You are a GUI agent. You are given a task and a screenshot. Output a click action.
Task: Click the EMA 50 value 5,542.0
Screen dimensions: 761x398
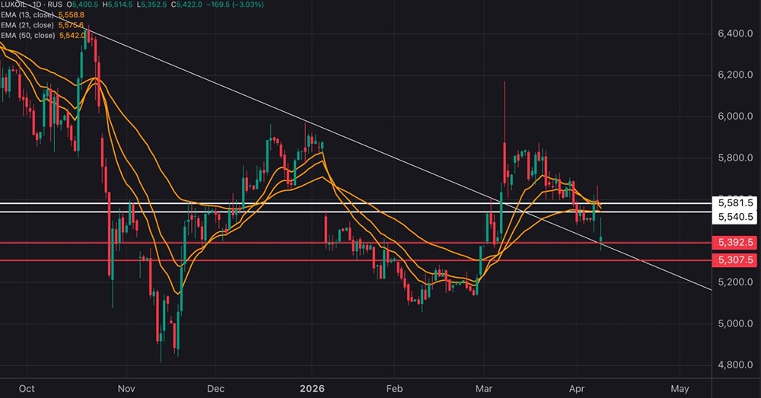coord(73,36)
